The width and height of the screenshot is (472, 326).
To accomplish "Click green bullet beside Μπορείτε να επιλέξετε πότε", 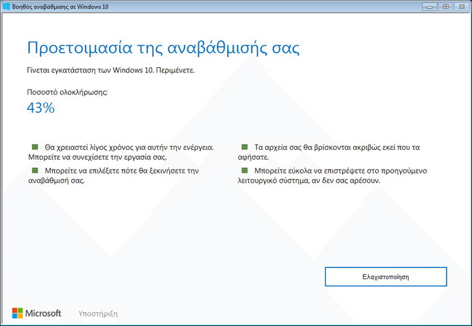I will coord(35,170).
